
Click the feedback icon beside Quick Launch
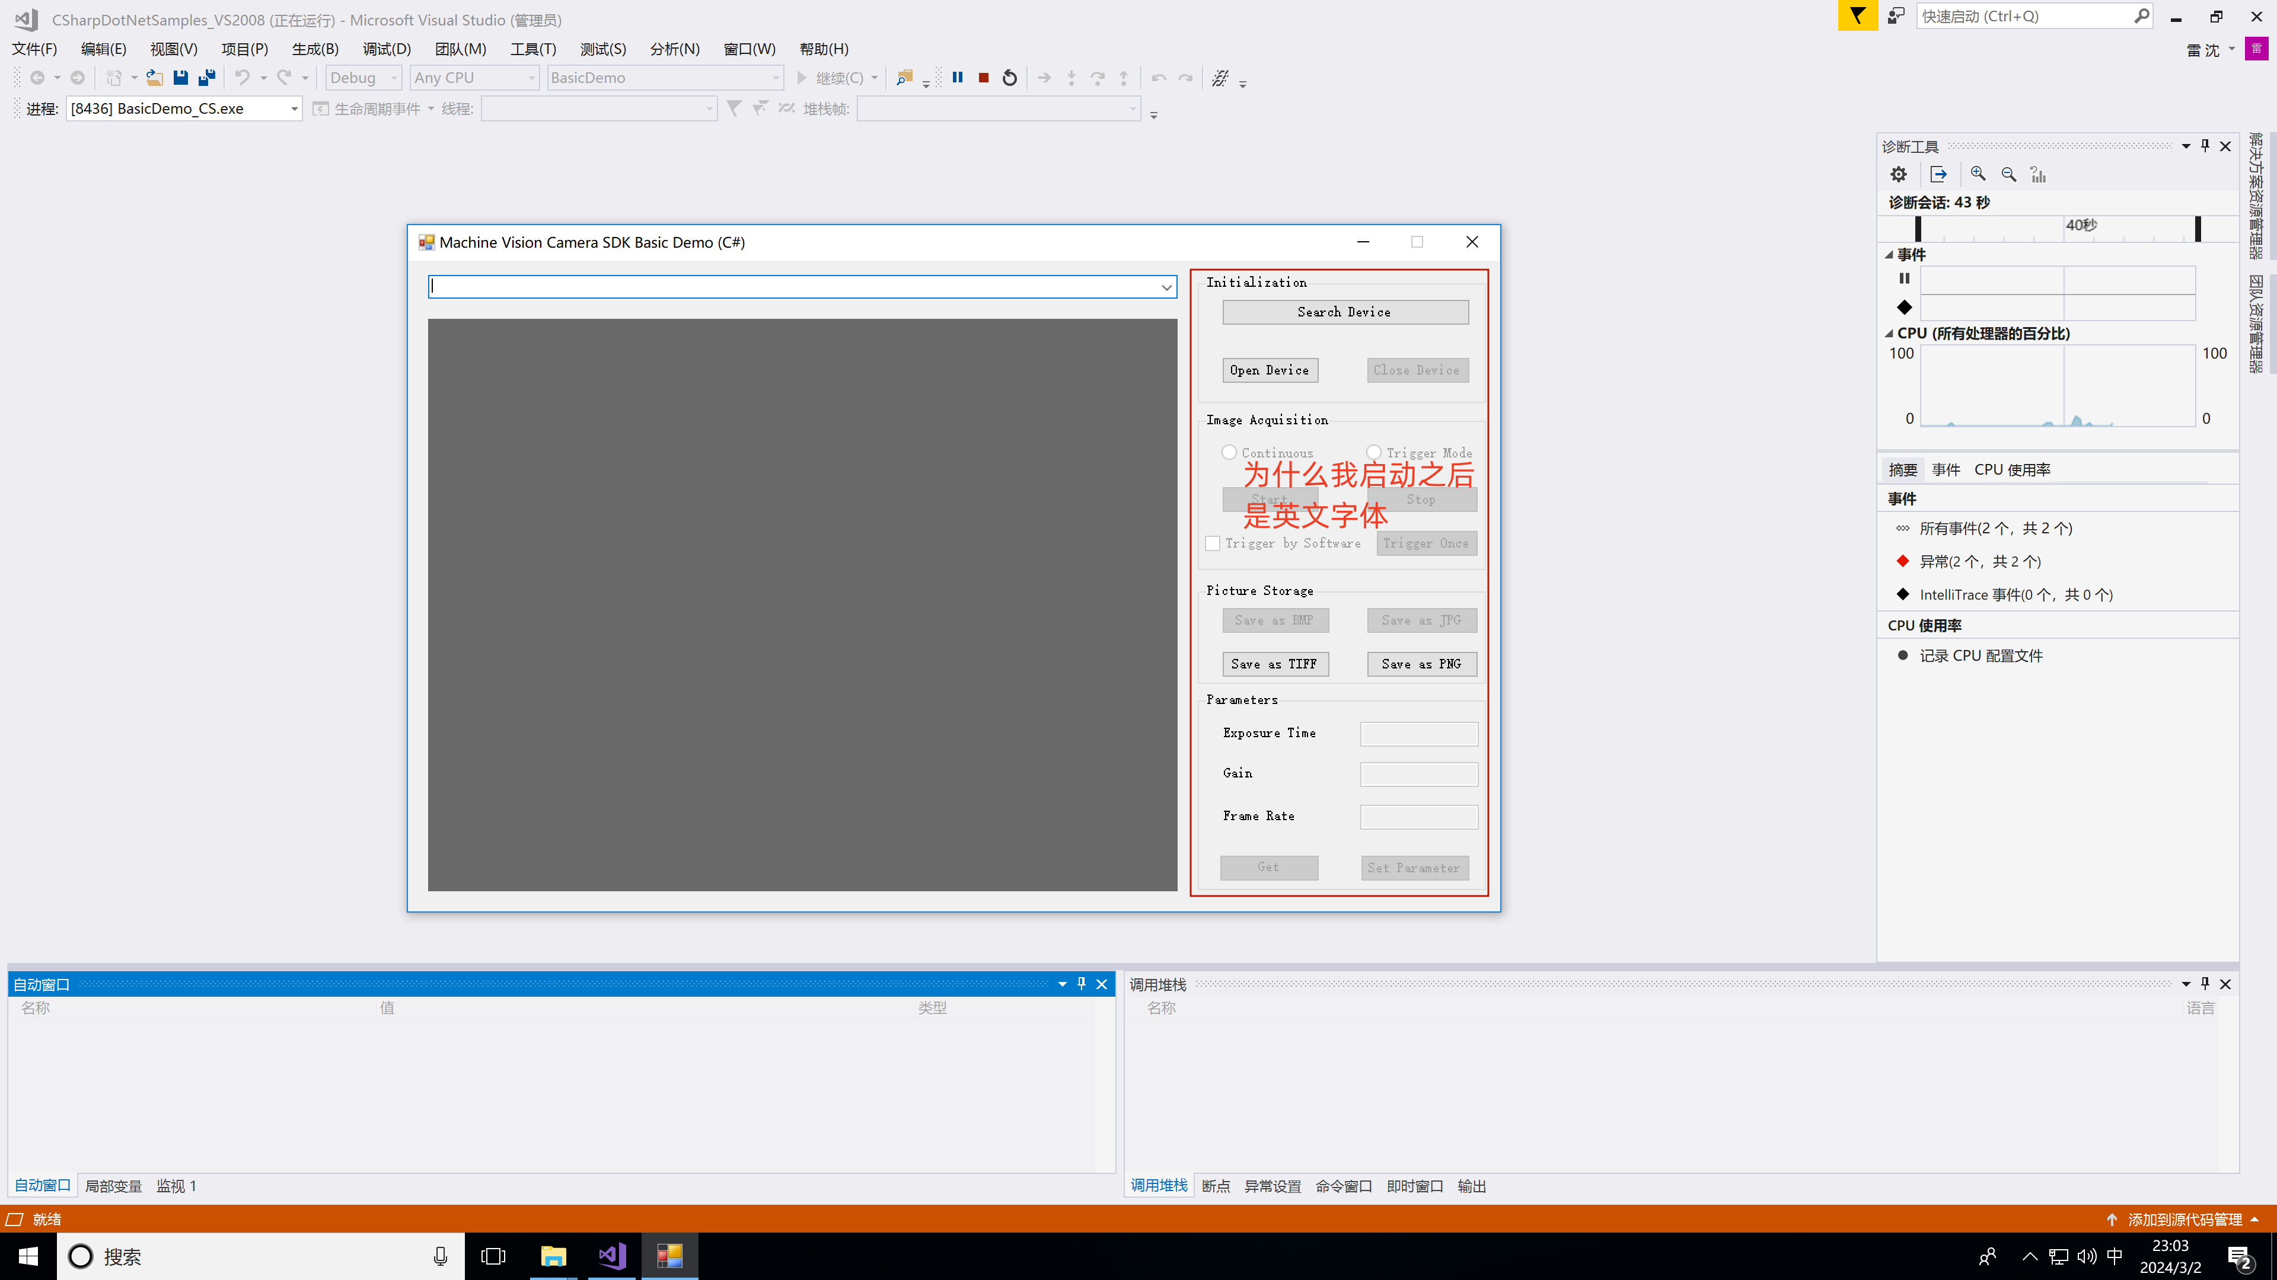[x=1896, y=16]
